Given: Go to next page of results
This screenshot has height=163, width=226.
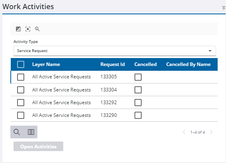Looking at the screenshot, I should 211,132.
